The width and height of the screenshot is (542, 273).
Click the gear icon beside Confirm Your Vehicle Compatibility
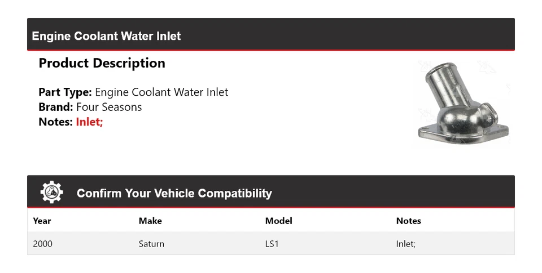[x=52, y=193]
